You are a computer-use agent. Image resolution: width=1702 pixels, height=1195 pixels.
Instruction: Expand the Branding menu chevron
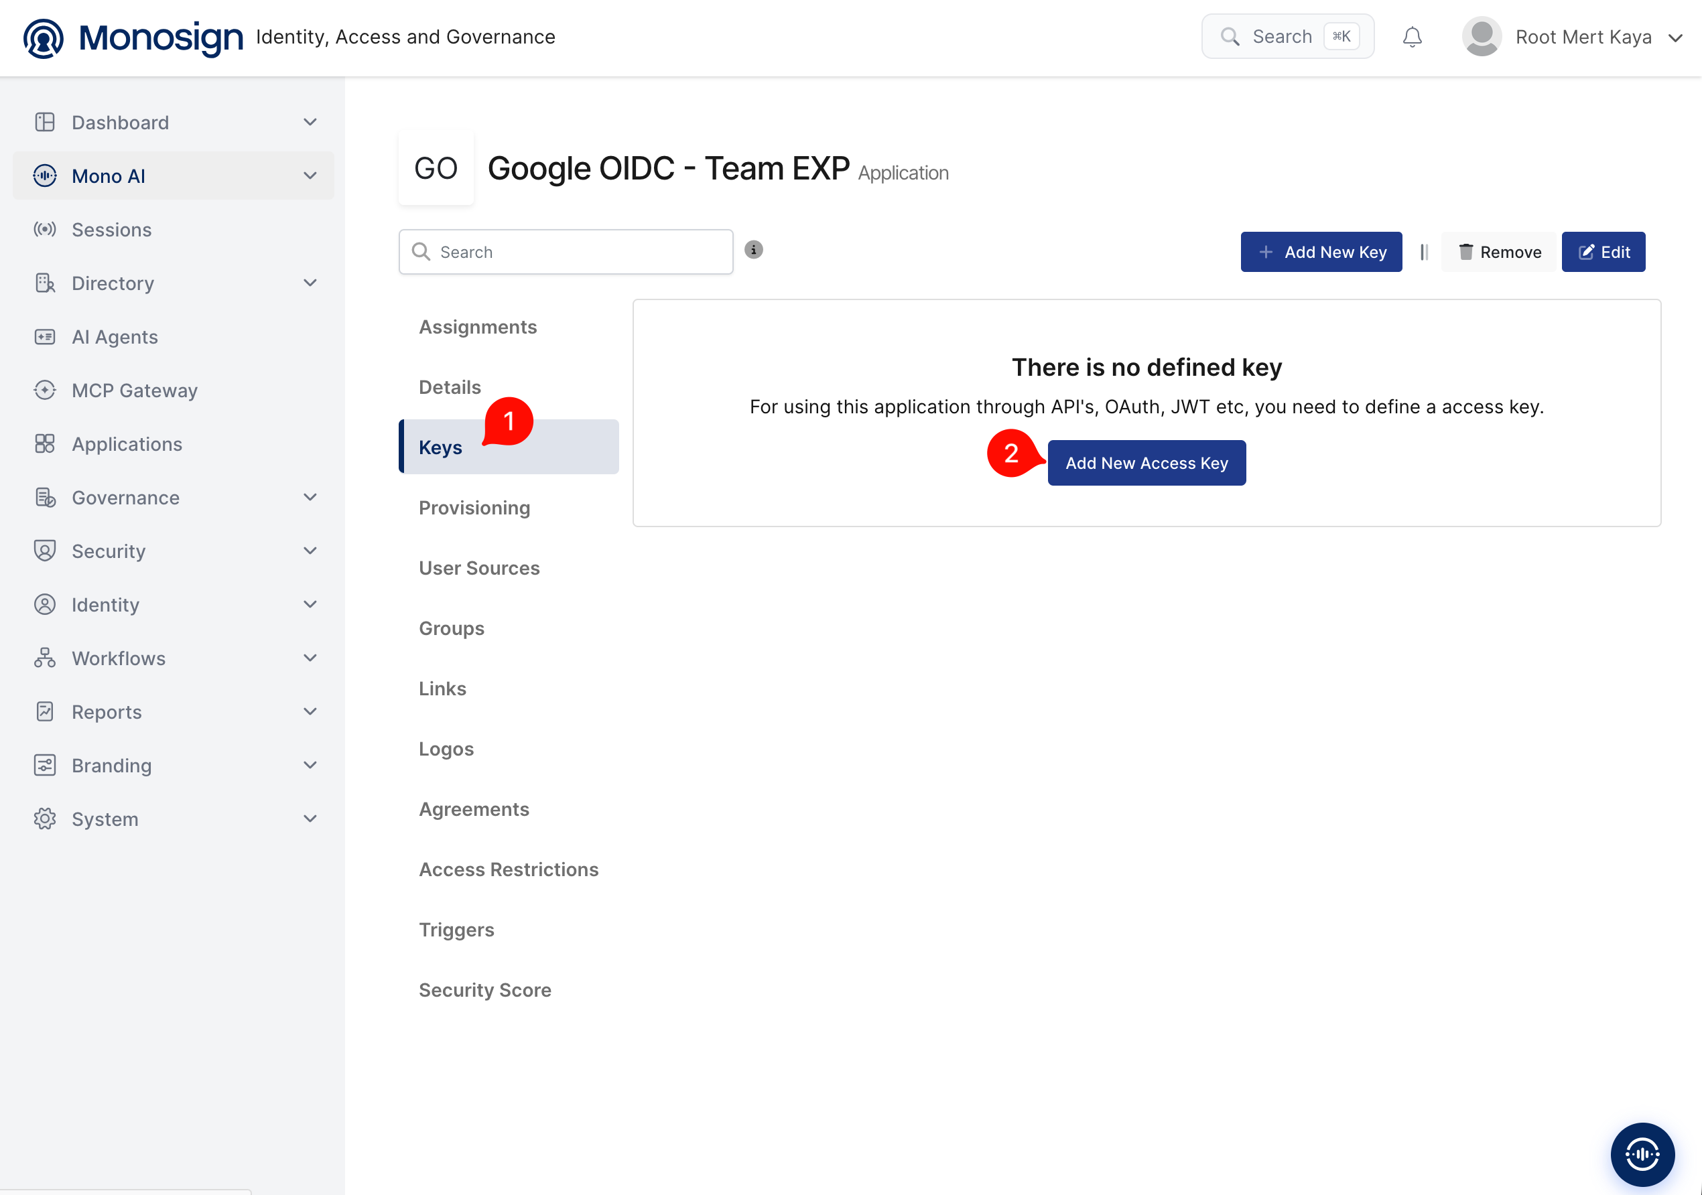click(310, 766)
